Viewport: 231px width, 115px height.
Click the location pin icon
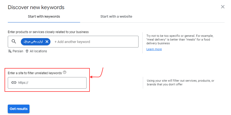coord(27,51)
